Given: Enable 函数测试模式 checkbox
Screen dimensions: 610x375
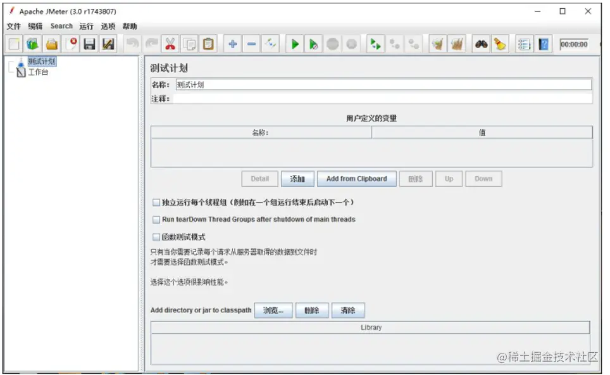Looking at the screenshot, I should 156,237.
